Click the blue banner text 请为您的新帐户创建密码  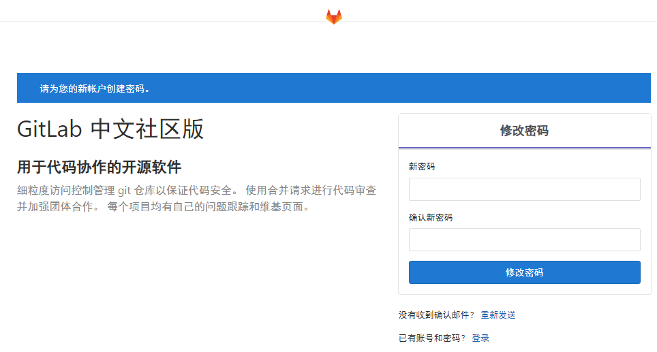pos(95,89)
